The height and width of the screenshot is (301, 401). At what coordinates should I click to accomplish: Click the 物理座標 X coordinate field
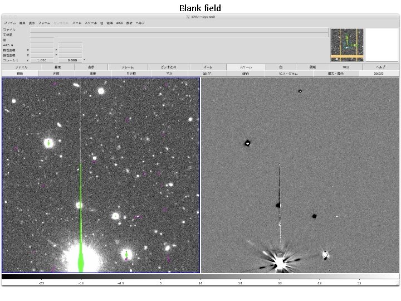[x=42, y=50]
